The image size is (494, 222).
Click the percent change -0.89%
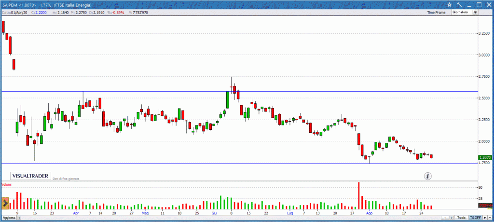pyautogui.click(x=119, y=13)
